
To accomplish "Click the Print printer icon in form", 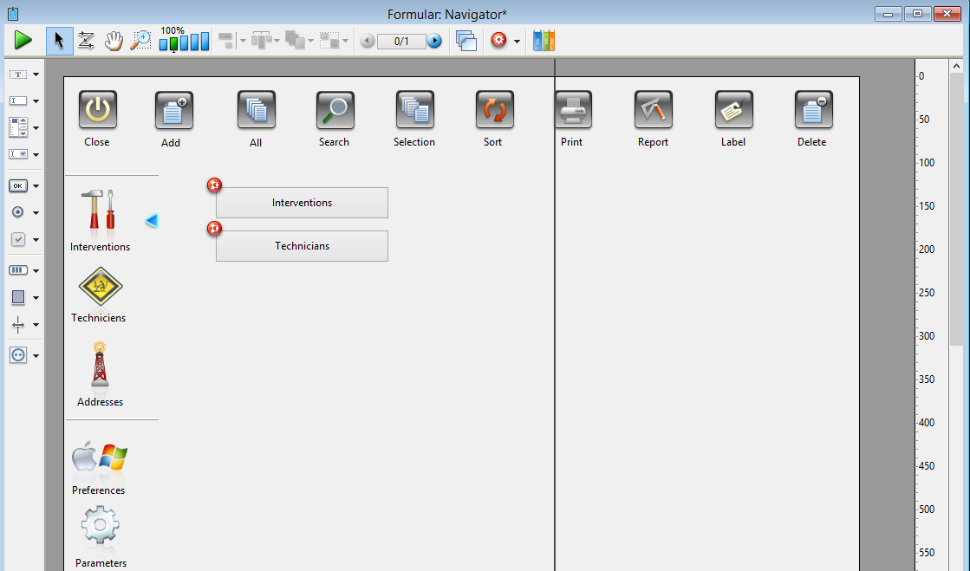I will click(x=573, y=110).
